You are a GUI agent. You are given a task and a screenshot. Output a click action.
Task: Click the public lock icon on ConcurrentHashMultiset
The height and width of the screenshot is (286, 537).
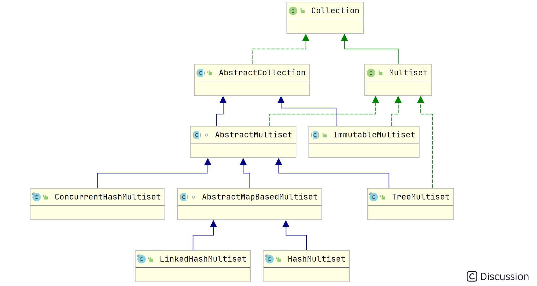tap(46, 197)
